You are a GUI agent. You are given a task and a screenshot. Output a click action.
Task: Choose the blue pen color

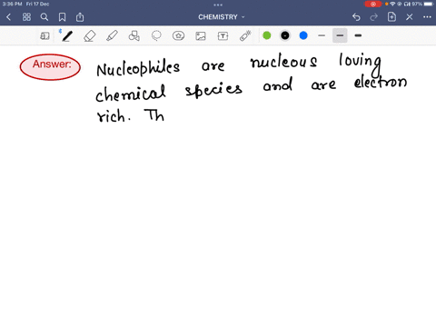pyautogui.click(x=303, y=35)
